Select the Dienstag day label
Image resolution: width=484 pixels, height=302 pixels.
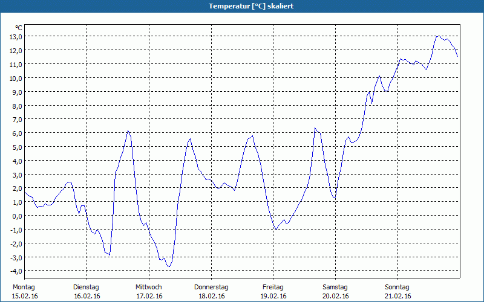(x=86, y=287)
